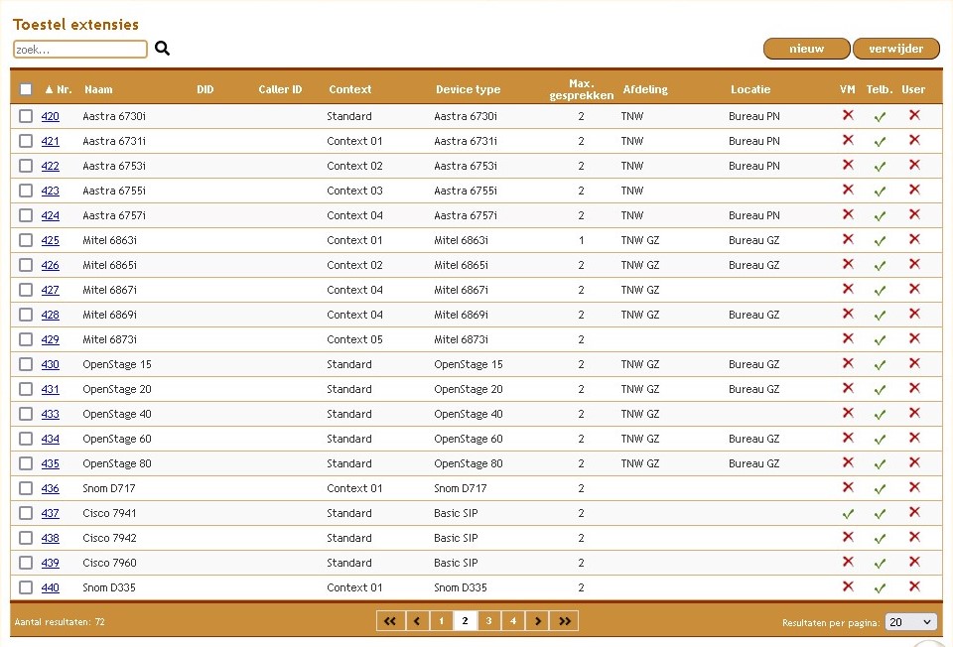Sort by the Afdeling column header
The width and height of the screenshot is (953, 647).
pos(645,89)
